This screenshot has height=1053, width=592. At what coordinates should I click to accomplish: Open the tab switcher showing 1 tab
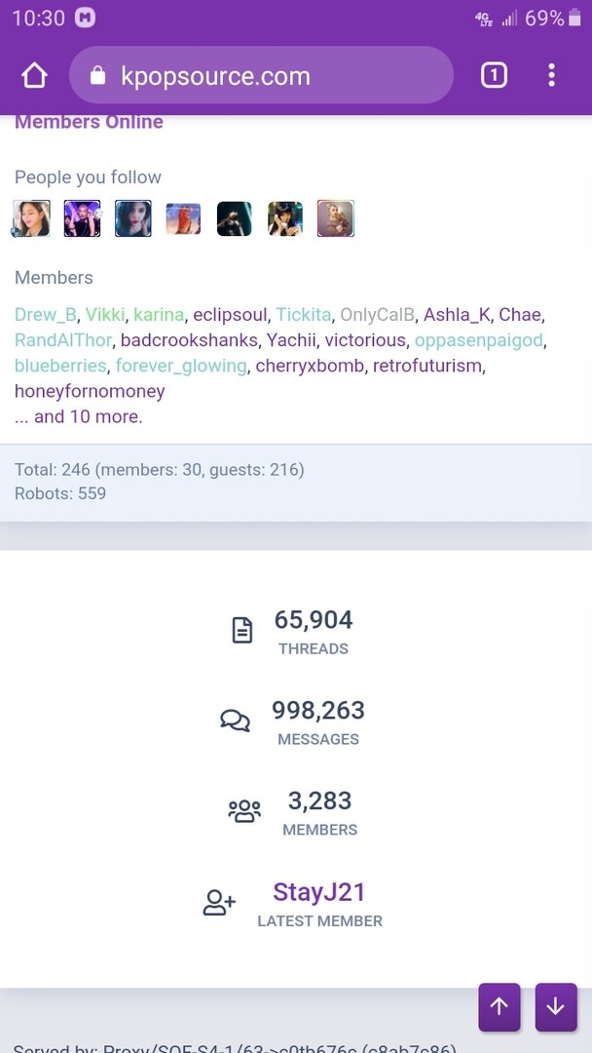coord(494,75)
